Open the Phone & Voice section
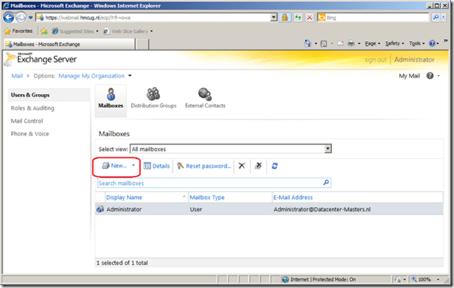Screen dimensions: 454x288 32,133
